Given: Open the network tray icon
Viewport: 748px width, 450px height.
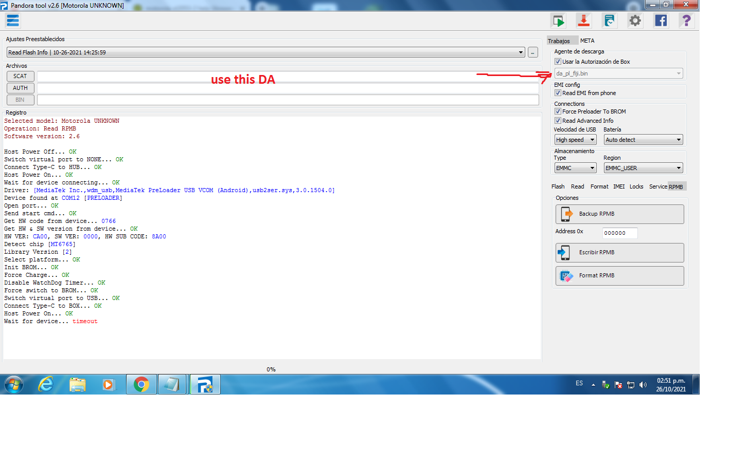Looking at the screenshot, I should 631,384.
